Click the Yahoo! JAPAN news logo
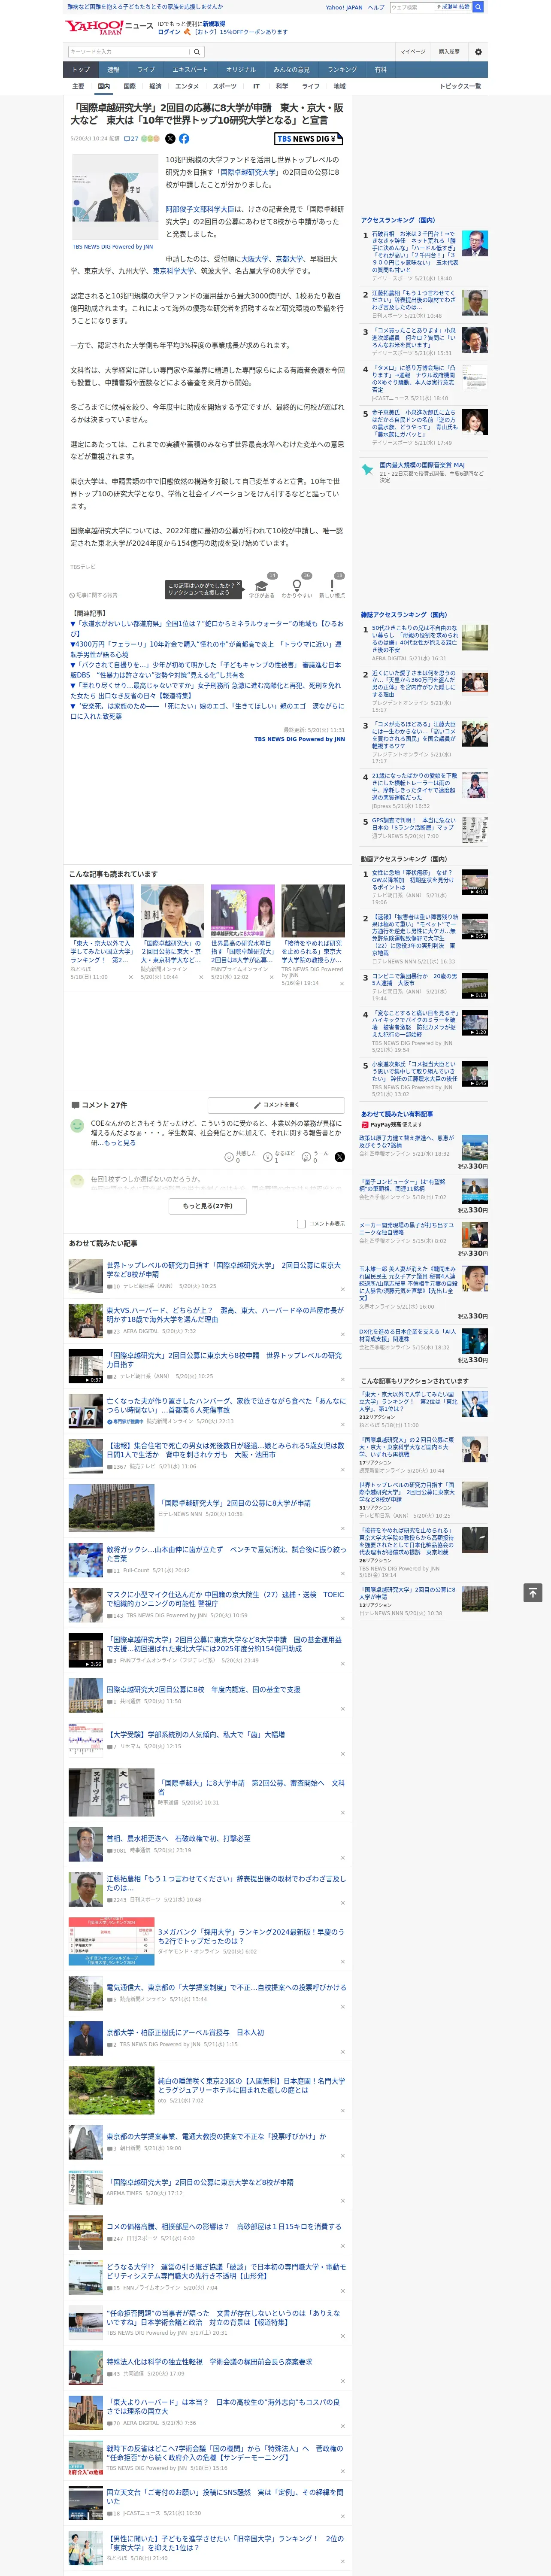 coord(109,27)
